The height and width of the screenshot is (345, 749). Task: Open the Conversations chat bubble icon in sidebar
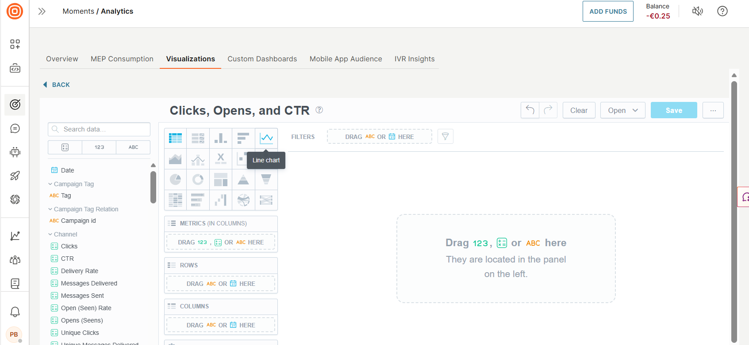[x=15, y=128]
